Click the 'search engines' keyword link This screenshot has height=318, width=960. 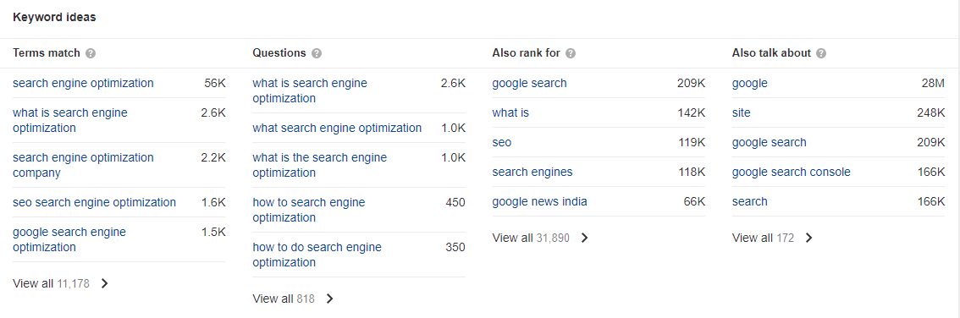click(x=532, y=172)
